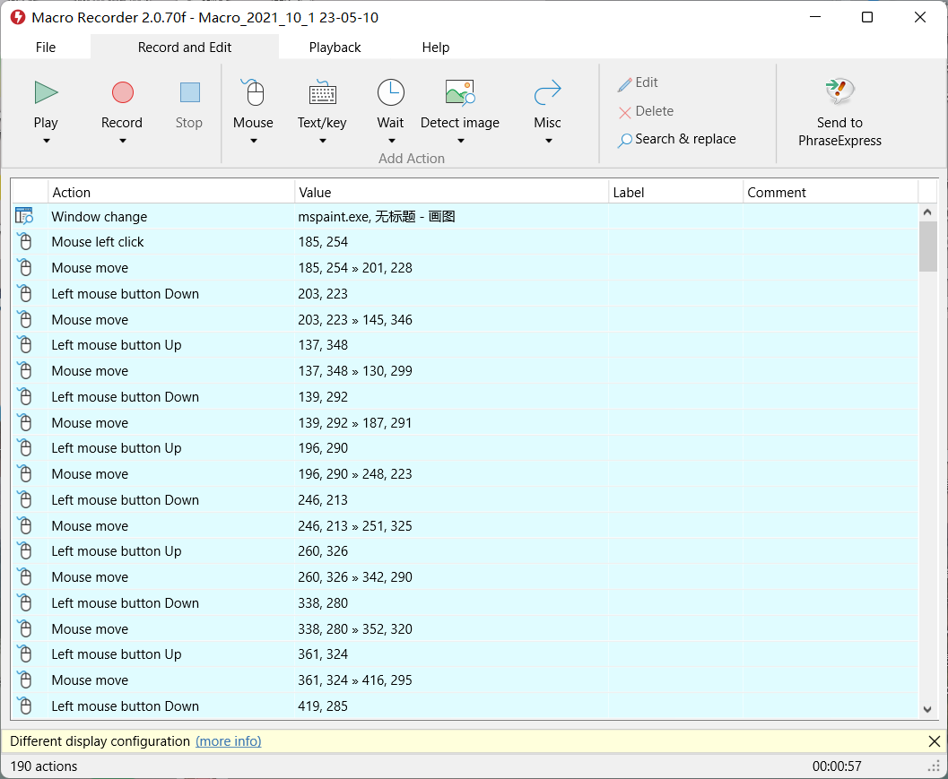Click the Detect image icon

pos(459,92)
